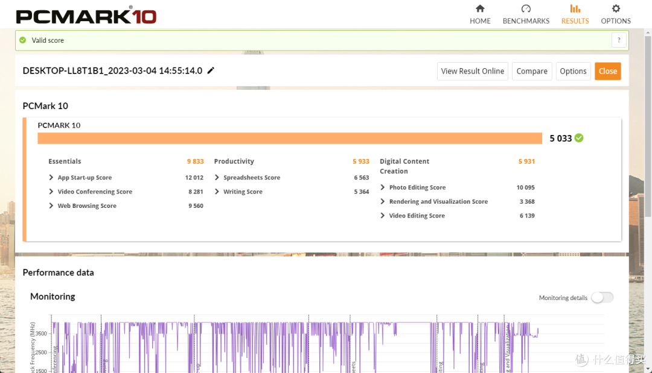Click the pencil icon to rename result

(211, 71)
